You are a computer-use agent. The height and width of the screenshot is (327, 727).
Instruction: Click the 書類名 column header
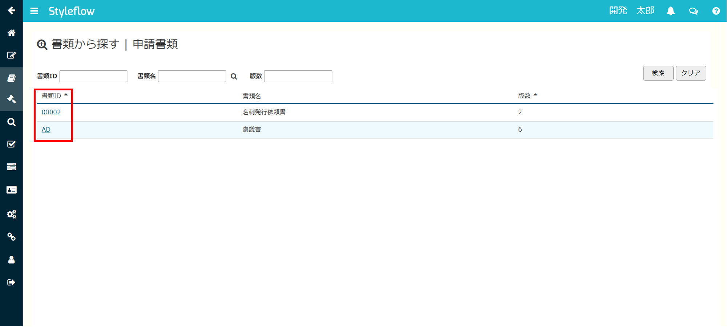(252, 96)
